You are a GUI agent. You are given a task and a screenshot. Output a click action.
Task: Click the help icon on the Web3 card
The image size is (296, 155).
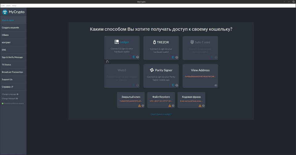coord(138,85)
